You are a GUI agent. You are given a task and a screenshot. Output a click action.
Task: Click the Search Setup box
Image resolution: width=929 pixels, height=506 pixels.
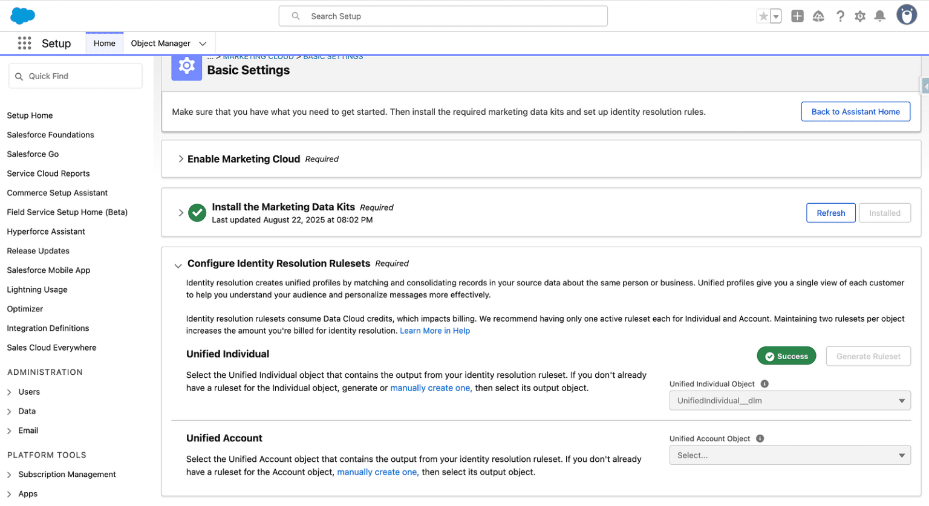pos(443,16)
